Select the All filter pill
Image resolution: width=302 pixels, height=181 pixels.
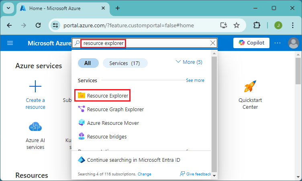tap(88, 63)
